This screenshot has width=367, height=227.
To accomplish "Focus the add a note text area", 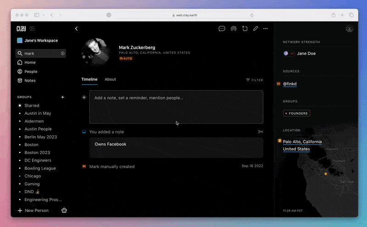I will [x=176, y=107].
